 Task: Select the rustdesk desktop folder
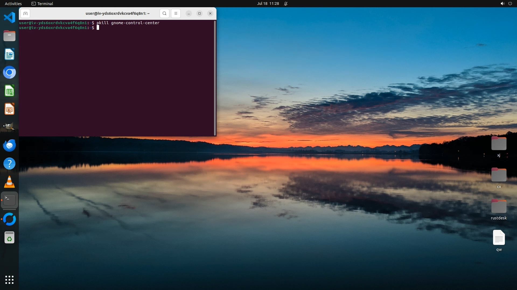point(499,207)
